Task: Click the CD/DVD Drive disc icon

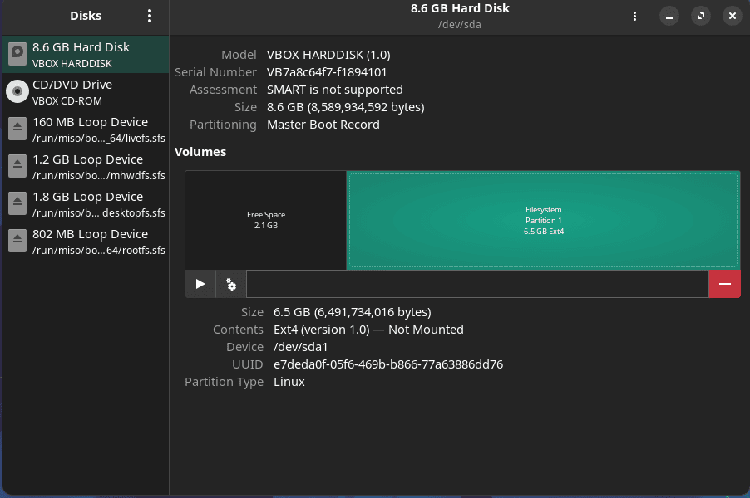Action: click(x=17, y=91)
